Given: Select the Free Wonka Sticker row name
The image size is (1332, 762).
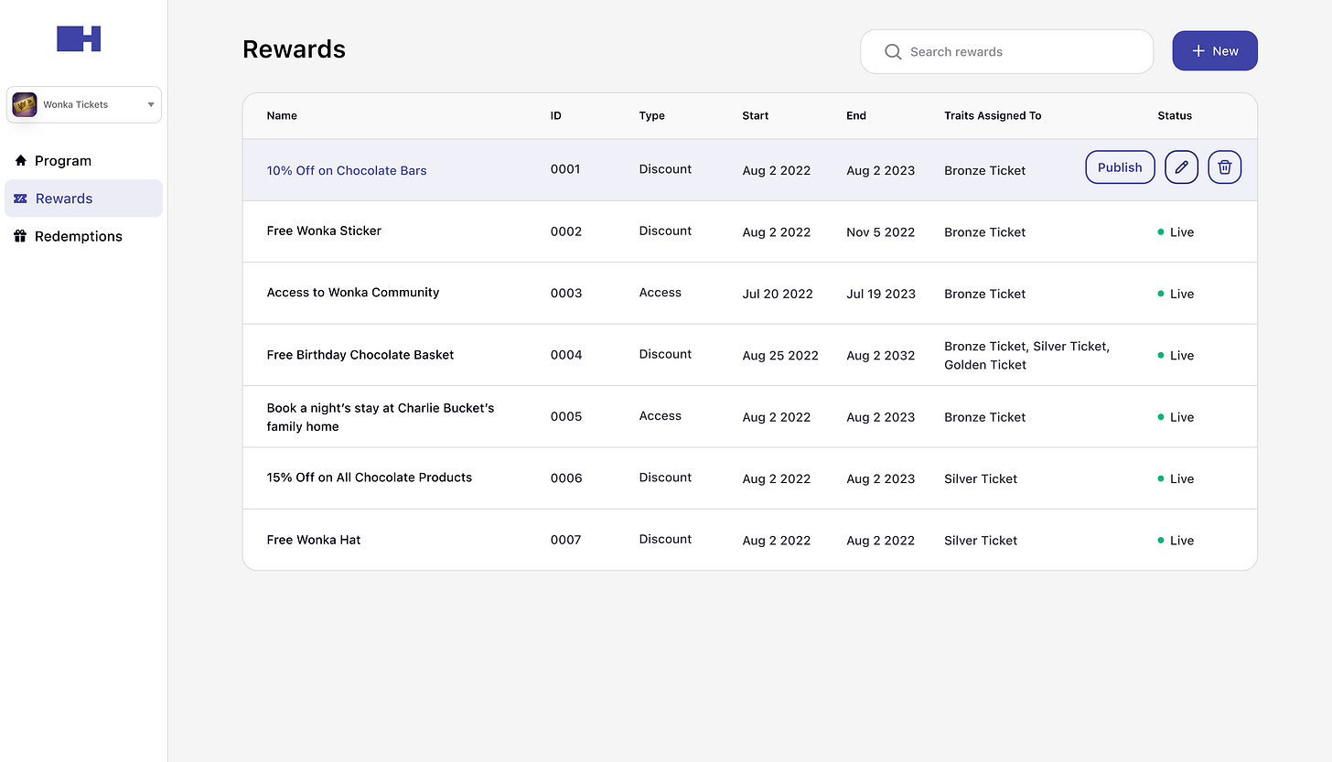Looking at the screenshot, I should click(x=324, y=231).
